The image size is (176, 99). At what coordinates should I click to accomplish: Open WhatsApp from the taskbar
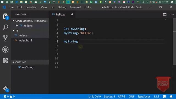(x=91, y=2)
